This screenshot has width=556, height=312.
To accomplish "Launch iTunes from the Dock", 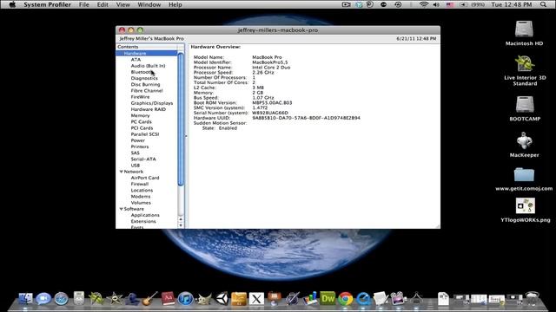I will 185,299.
